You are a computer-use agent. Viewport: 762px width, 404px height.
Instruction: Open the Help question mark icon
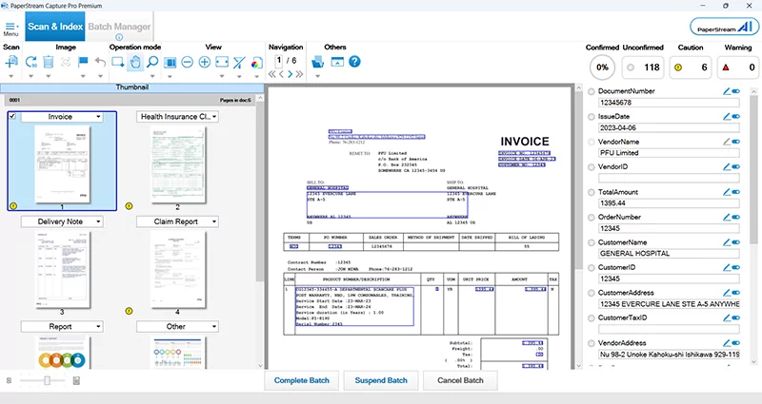point(354,63)
